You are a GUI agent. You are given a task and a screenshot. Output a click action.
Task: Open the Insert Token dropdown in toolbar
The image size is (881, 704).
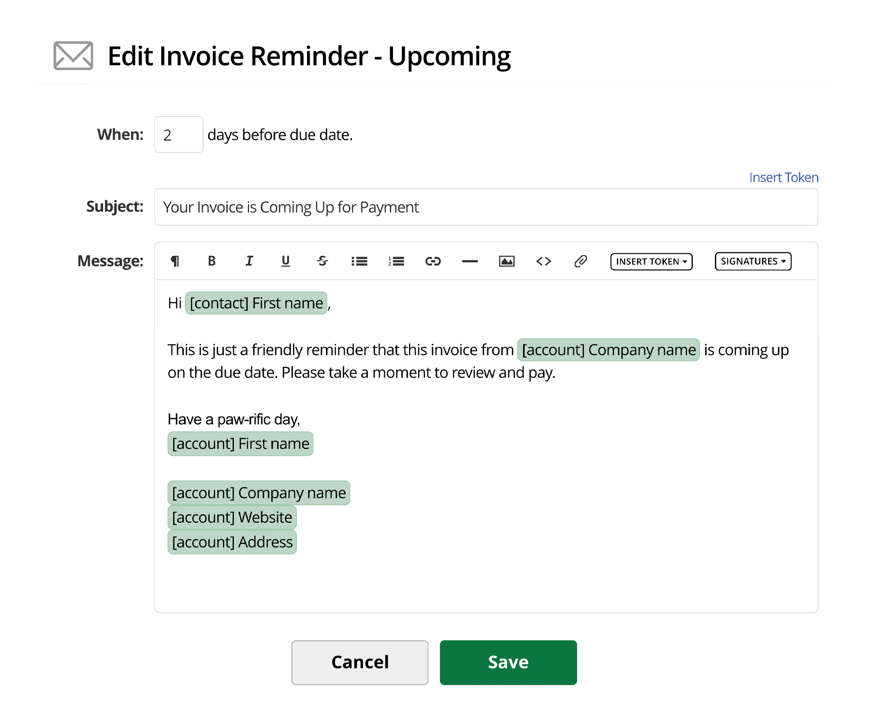pos(651,261)
